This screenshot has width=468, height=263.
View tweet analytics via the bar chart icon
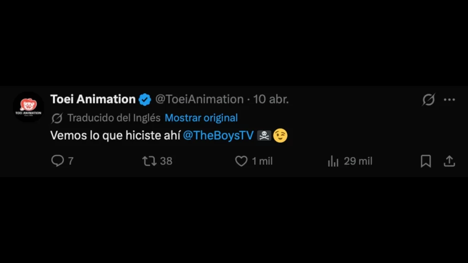tap(332, 161)
